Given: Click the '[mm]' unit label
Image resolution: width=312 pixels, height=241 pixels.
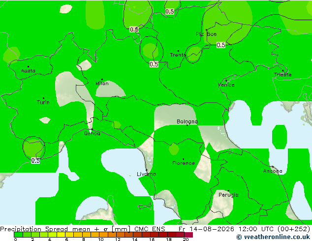Looking at the screenshot, I should 121,229.
